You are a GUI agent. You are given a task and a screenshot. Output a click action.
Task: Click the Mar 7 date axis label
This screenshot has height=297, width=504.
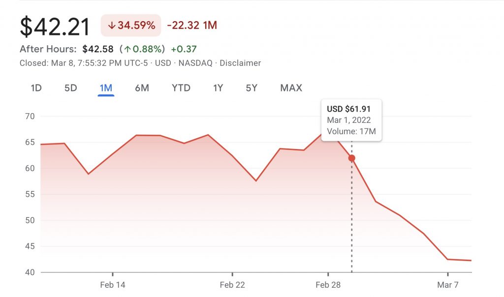(448, 285)
